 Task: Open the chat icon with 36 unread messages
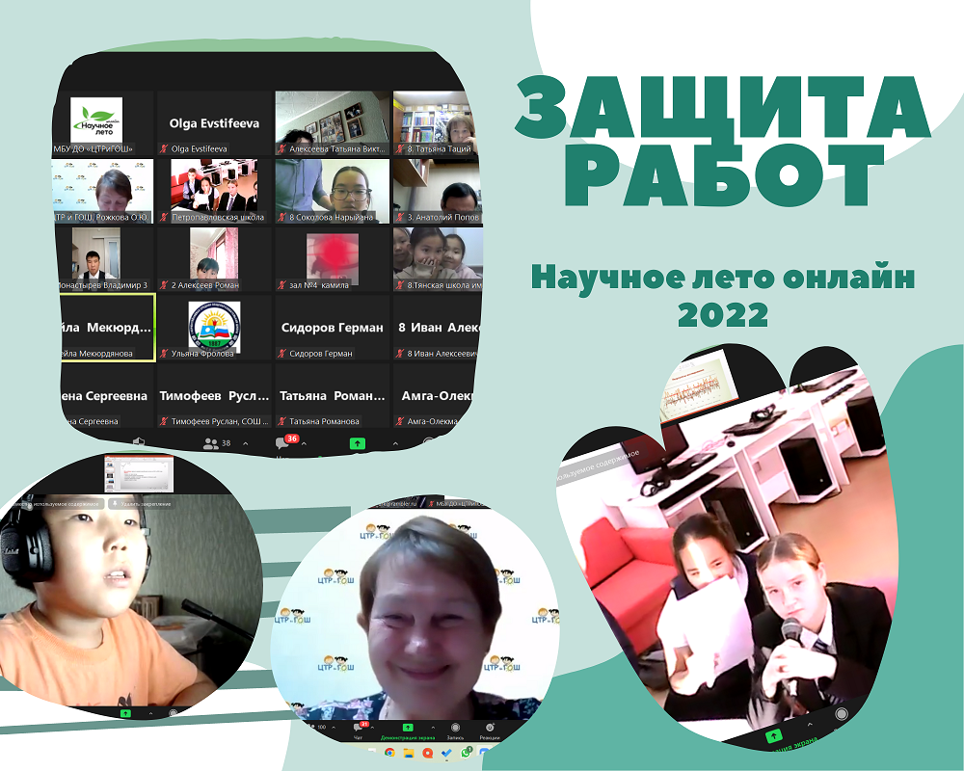(283, 443)
